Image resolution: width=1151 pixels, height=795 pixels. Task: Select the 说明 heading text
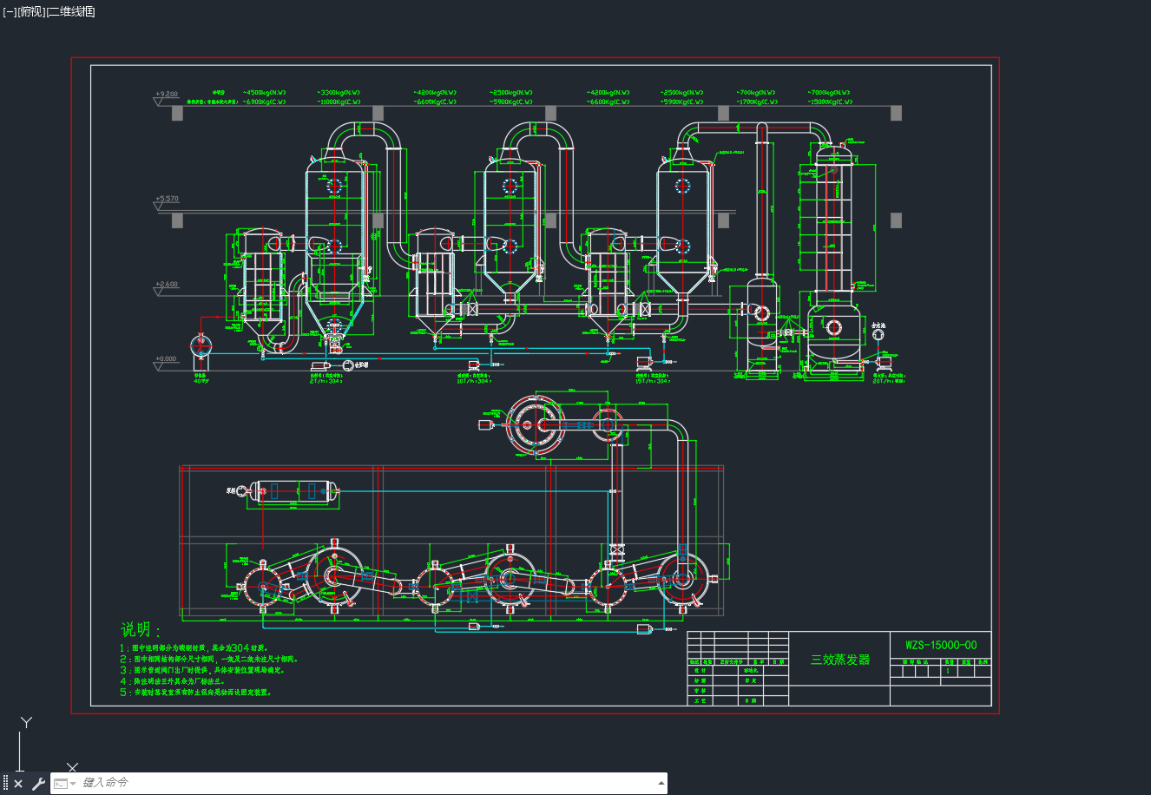click(x=141, y=629)
